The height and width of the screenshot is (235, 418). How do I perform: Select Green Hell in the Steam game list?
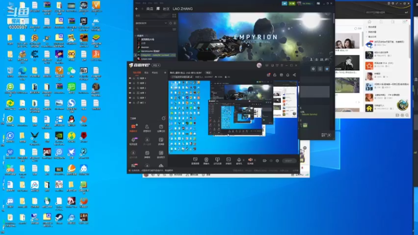146,59
